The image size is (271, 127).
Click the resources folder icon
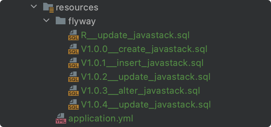tap(48, 7)
